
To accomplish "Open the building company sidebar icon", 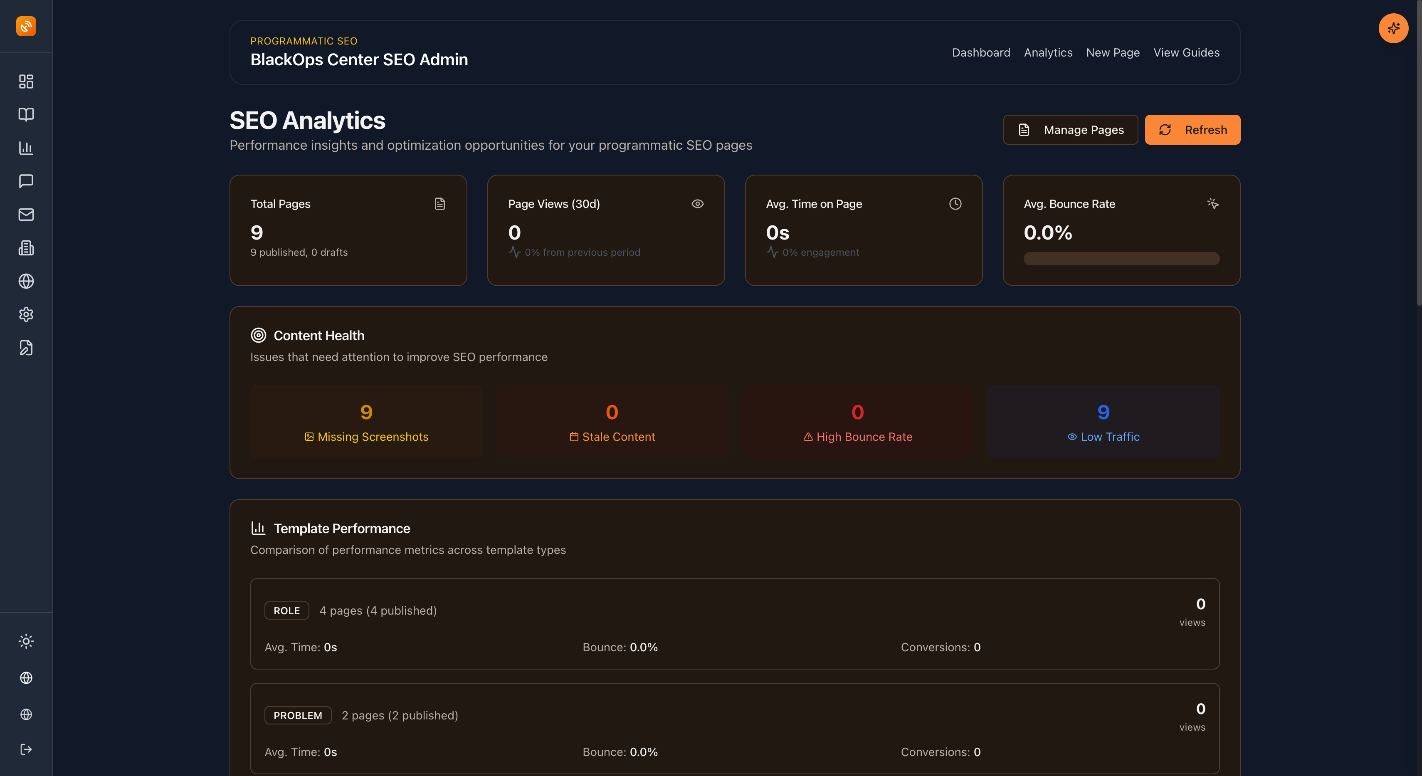I will [26, 248].
